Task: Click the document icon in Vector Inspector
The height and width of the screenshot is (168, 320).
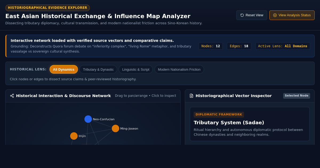Action: click(191, 96)
